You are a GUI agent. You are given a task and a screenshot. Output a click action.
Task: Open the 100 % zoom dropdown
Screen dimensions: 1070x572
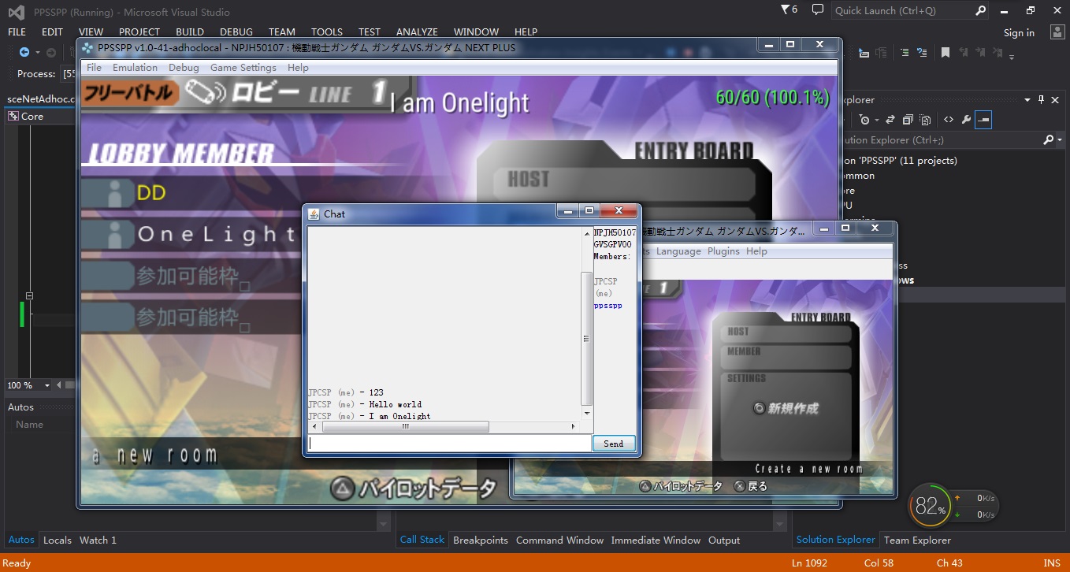(47, 385)
